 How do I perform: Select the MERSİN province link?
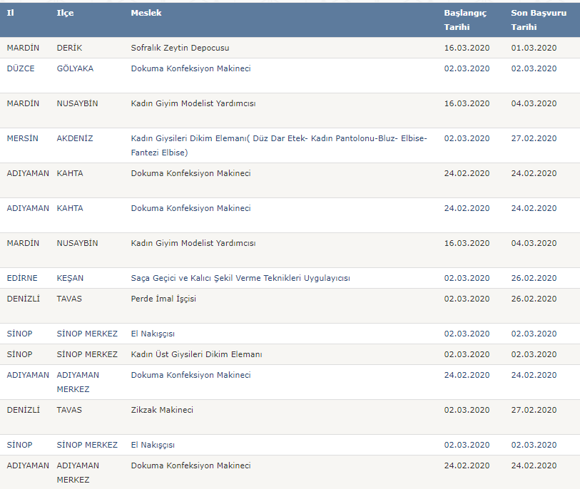(22, 138)
